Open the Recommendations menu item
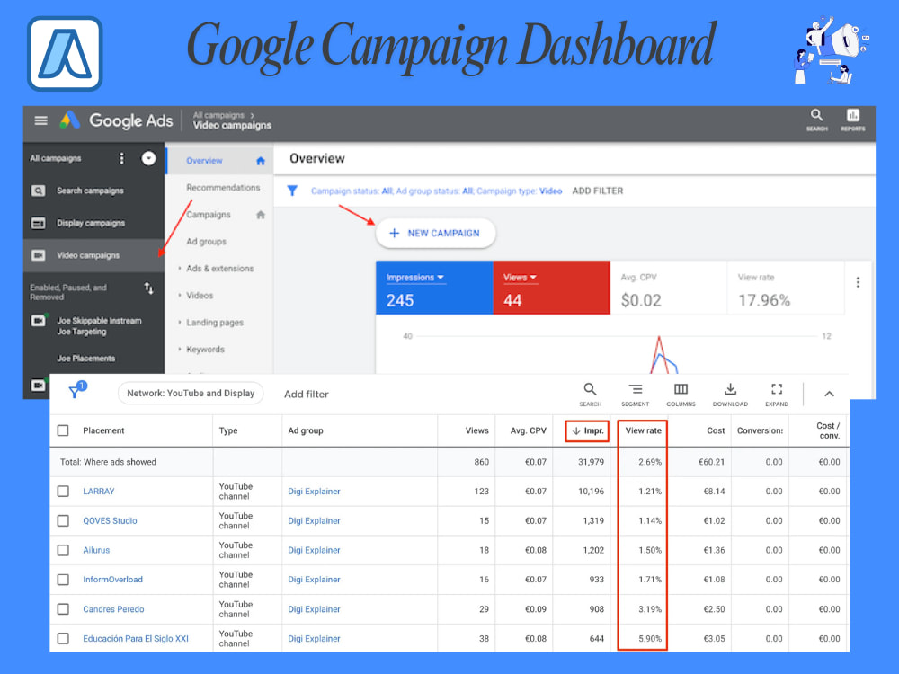The height and width of the screenshot is (674, 899). pyautogui.click(x=223, y=188)
